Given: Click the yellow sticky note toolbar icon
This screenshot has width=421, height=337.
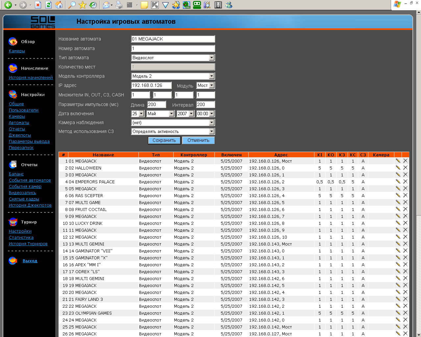Looking at the screenshot, I should coord(144,5).
